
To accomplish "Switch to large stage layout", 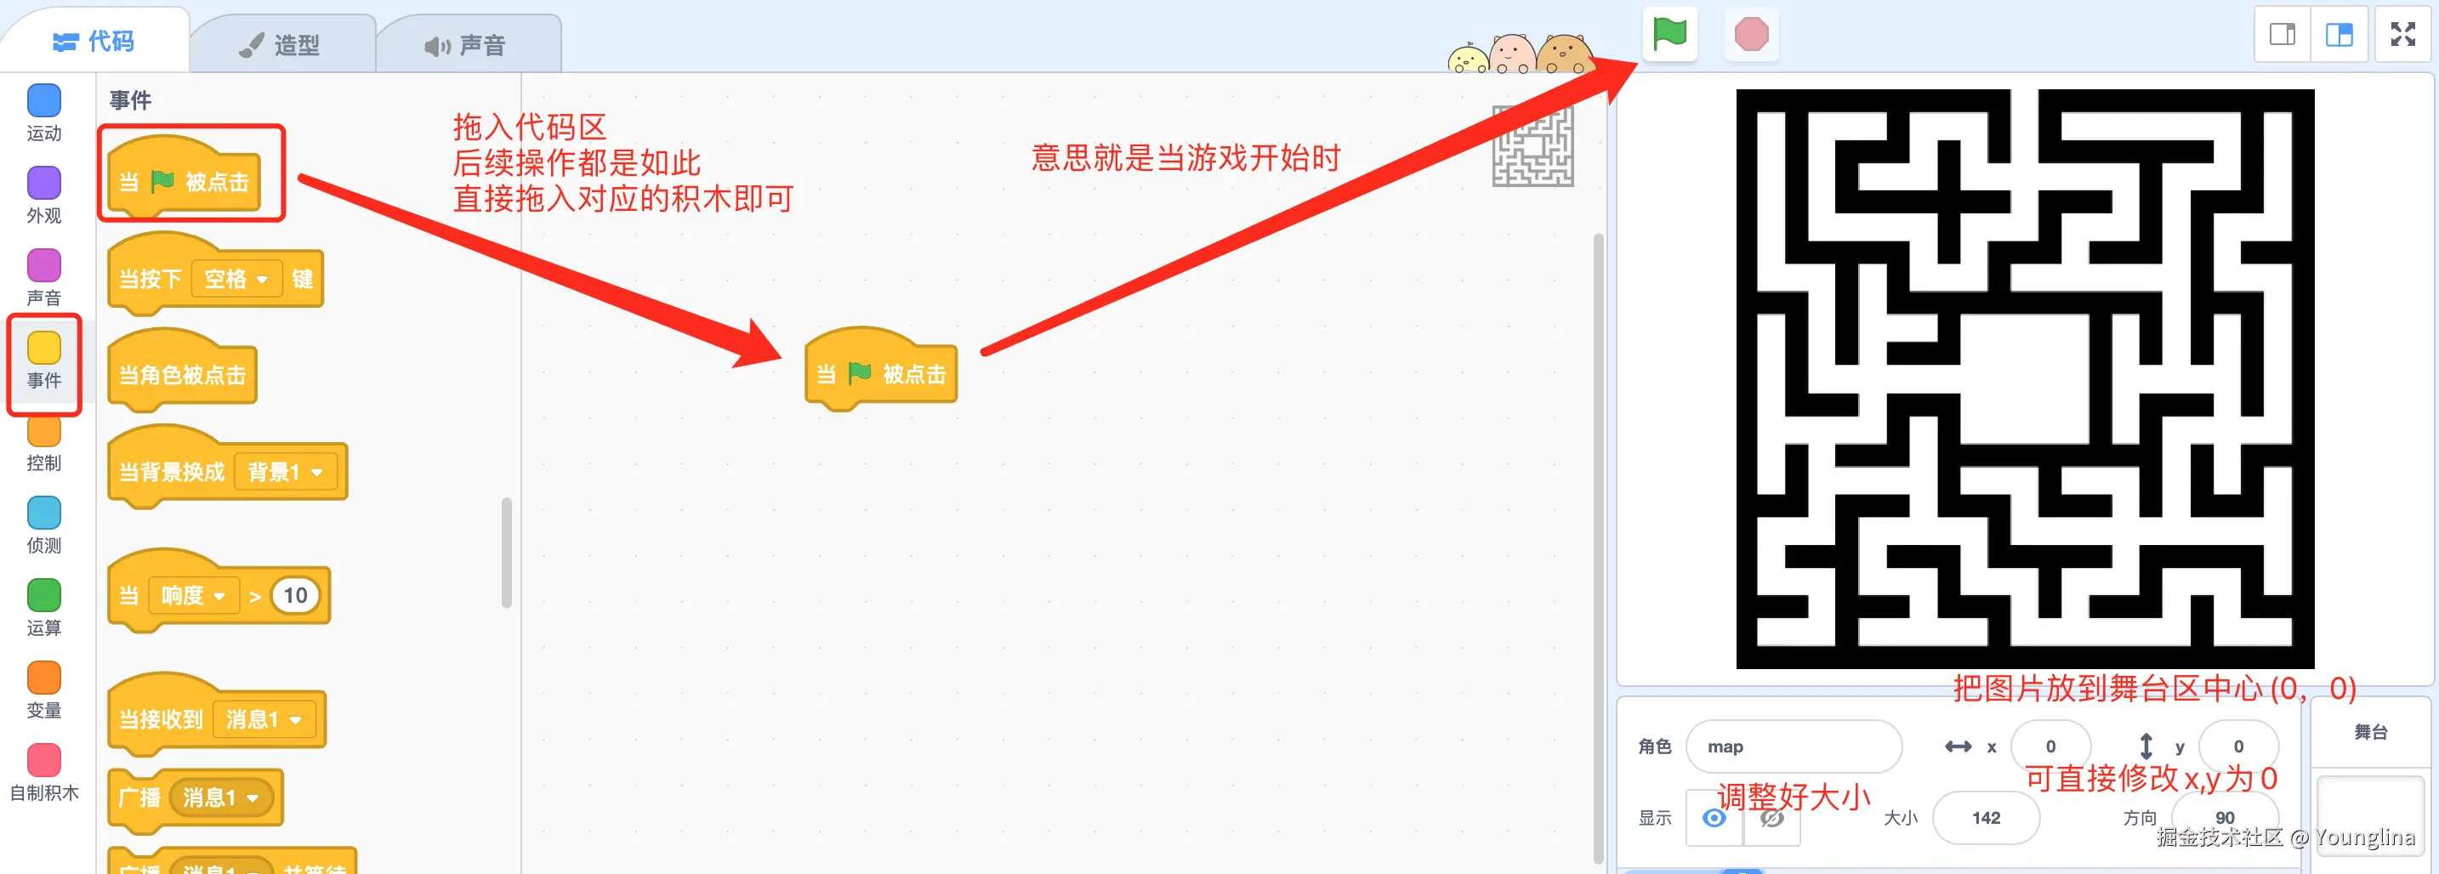I will (2339, 34).
